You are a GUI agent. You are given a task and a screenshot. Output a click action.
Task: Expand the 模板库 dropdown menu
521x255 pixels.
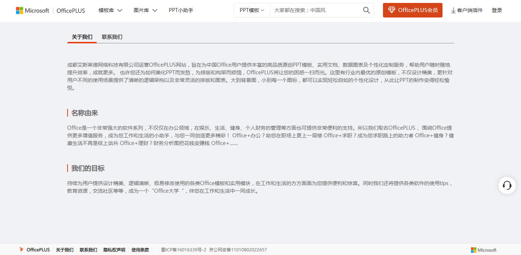[x=110, y=10]
